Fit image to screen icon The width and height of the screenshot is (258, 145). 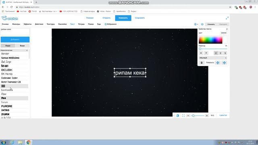click(x=183, y=116)
